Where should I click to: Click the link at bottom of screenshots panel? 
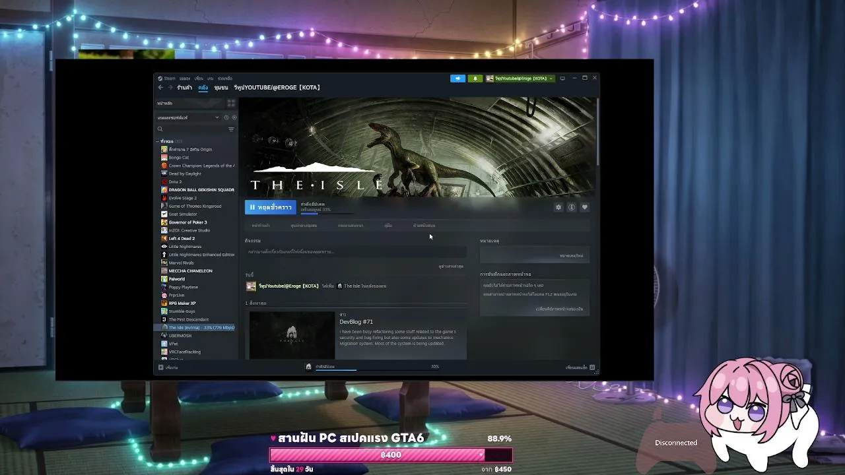(x=559, y=309)
